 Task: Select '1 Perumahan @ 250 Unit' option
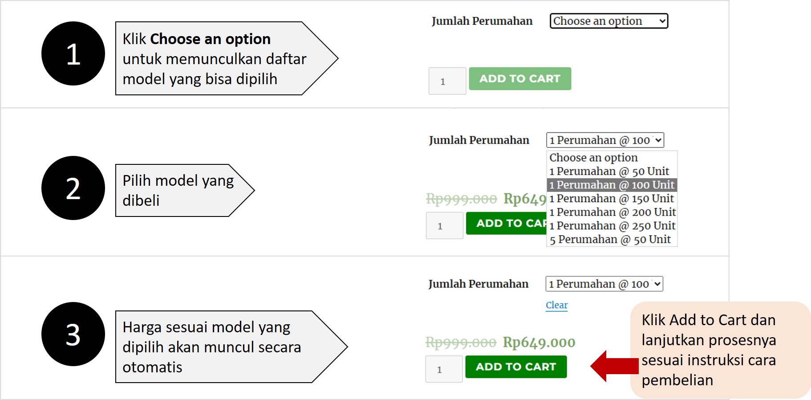pyautogui.click(x=612, y=226)
